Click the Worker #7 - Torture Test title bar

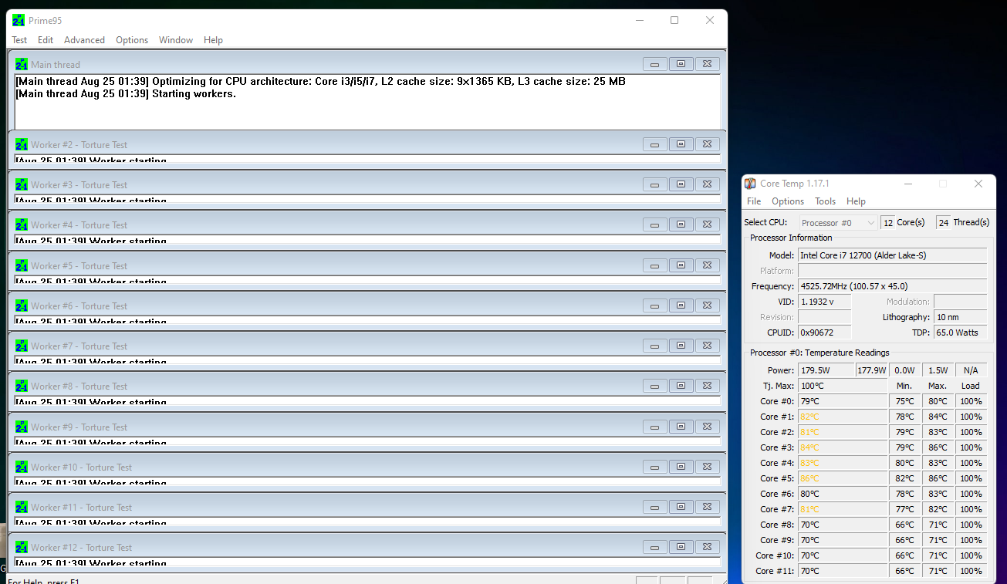point(367,346)
